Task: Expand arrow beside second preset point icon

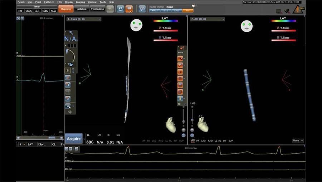Action: click(184, 65)
